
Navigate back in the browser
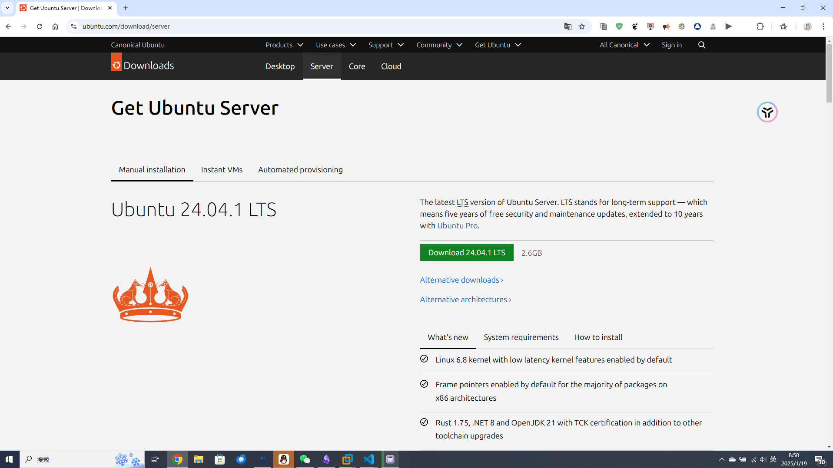coord(8,26)
